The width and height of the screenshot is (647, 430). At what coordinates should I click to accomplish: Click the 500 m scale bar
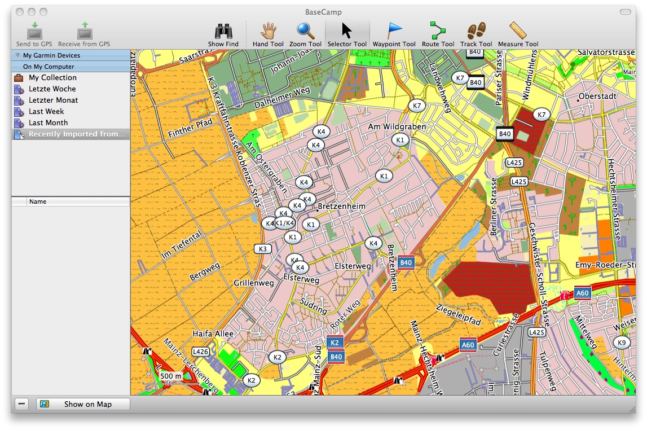170,379
